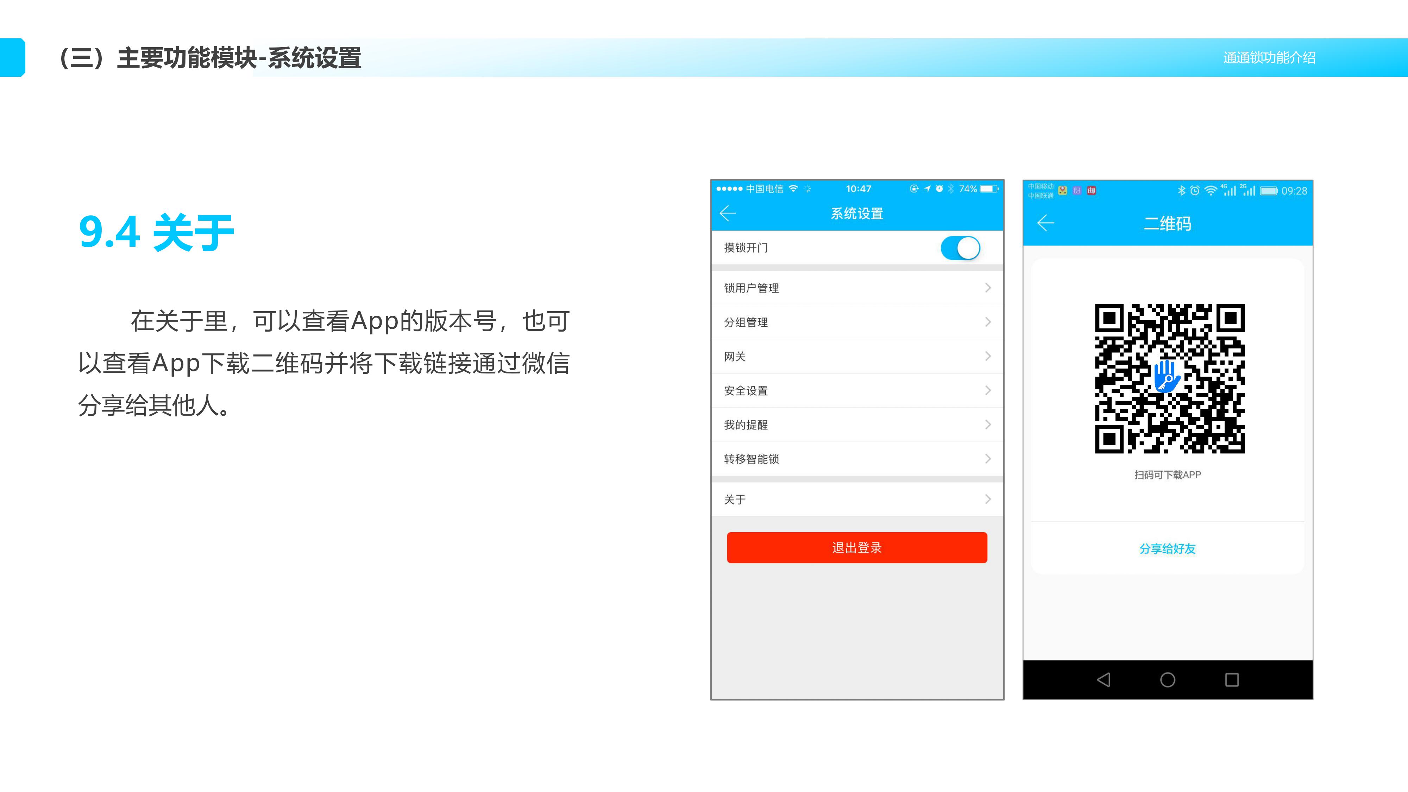Tap back arrow in 系统设置 screen
This screenshot has width=1408, height=792.
click(728, 213)
